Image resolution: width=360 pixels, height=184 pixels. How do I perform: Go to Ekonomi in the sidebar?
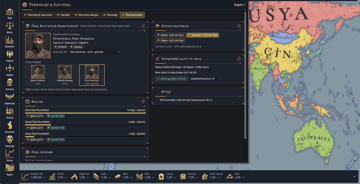pyautogui.click(x=10, y=42)
